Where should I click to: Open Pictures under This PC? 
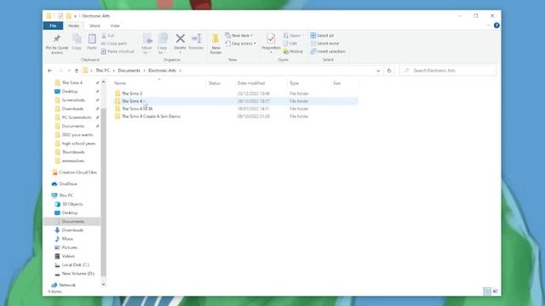click(x=70, y=247)
